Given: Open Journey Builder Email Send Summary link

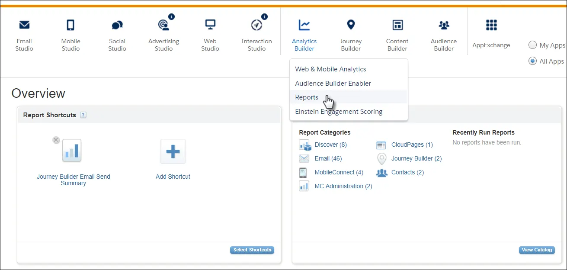Looking at the screenshot, I should [74, 180].
